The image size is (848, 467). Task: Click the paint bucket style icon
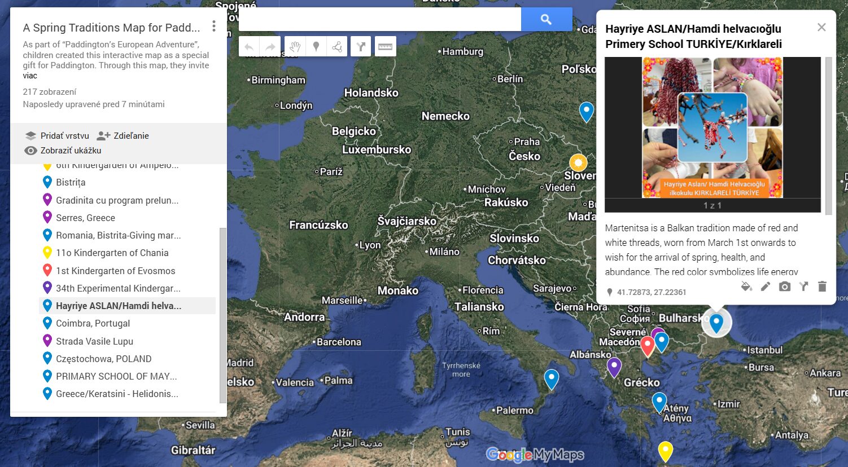[x=746, y=287]
